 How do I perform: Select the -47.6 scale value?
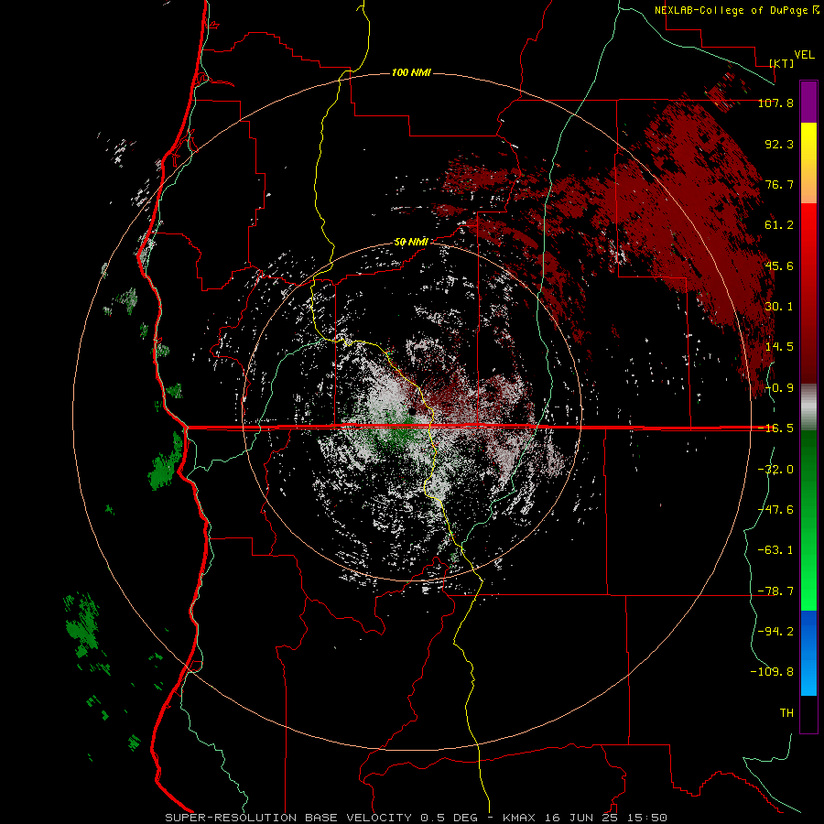(775, 510)
